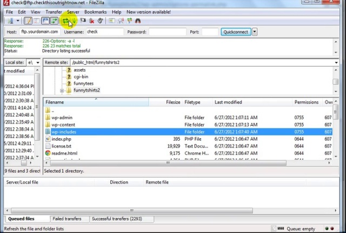
Task: Toggle the local directory tree display
Action: pyautogui.click(x=37, y=21)
